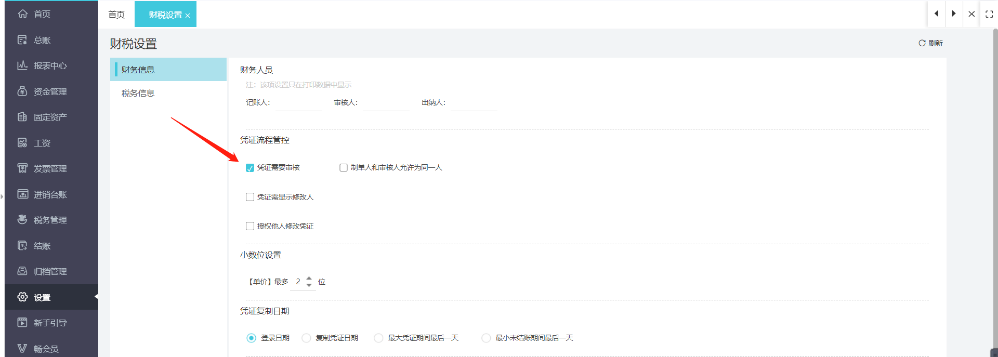Click the 总账 ledger icon in sidebar
The image size is (998, 357).
(22, 40)
